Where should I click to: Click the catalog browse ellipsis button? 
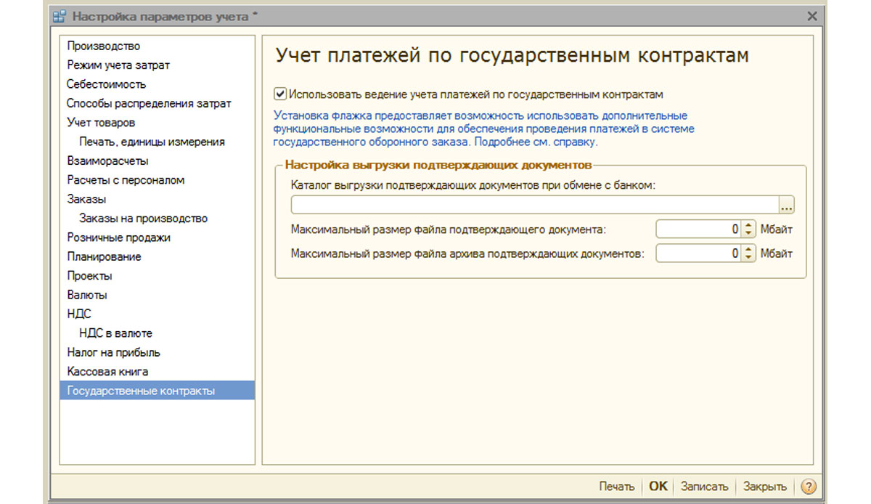pyautogui.click(x=788, y=205)
